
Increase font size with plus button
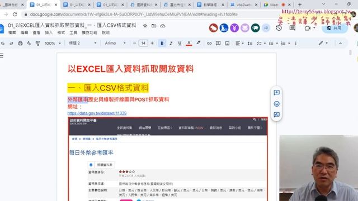tap(152, 44)
